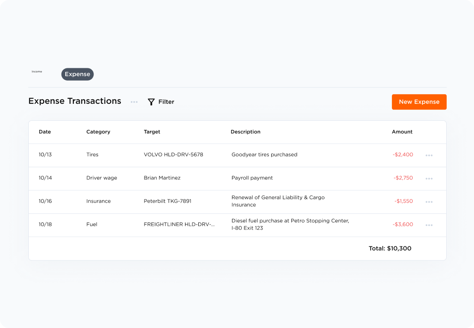Open options menu for Fuel expense row
The width and height of the screenshot is (474, 328).
point(429,225)
